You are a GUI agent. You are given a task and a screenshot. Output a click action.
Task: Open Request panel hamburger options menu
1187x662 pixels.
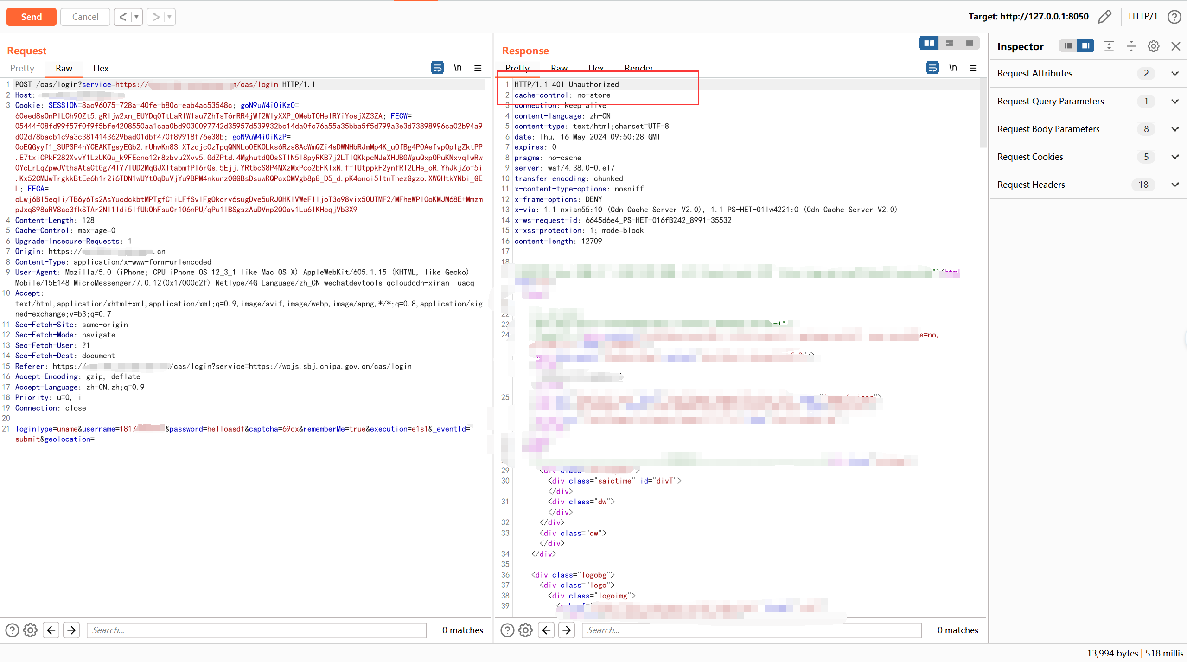(x=478, y=68)
